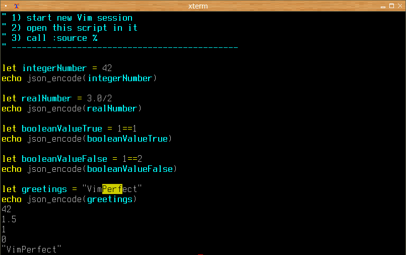Click the xterm application icon in titlebar
The image size is (406, 255).
(17, 6)
